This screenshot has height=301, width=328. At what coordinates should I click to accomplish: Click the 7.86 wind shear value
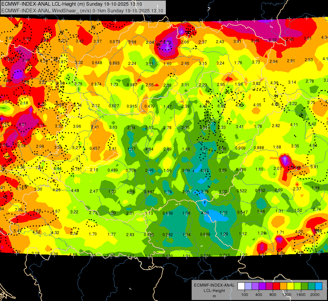click(x=25, y=82)
